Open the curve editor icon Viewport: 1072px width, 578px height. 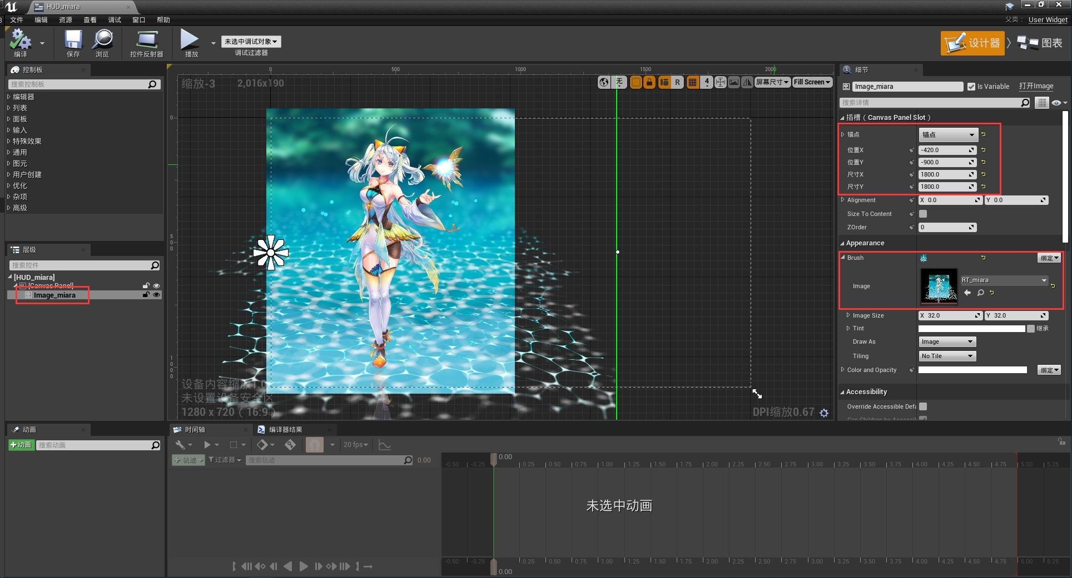click(x=384, y=445)
